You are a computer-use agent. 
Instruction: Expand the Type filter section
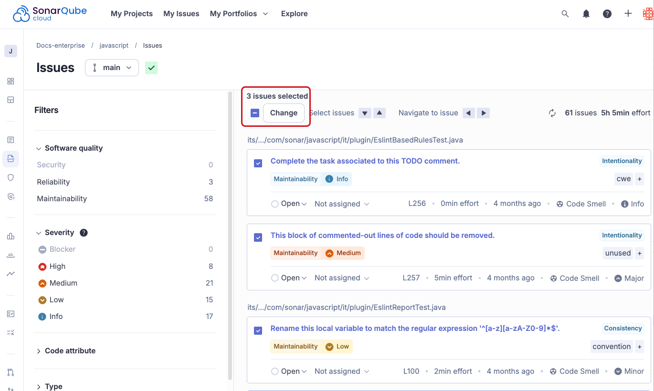click(x=49, y=386)
